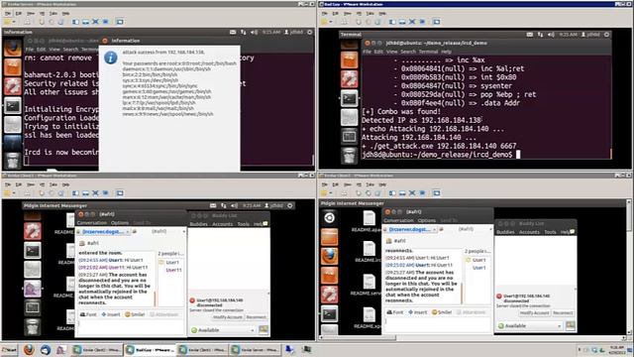Expand '2 people' user list header in lower-left chat
The height and width of the screenshot is (357, 634).
pyautogui.click(x=170, y=254)
